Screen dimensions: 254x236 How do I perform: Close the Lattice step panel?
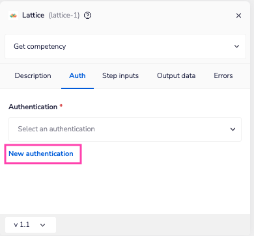pyautogui.click(x=238, y=16)
